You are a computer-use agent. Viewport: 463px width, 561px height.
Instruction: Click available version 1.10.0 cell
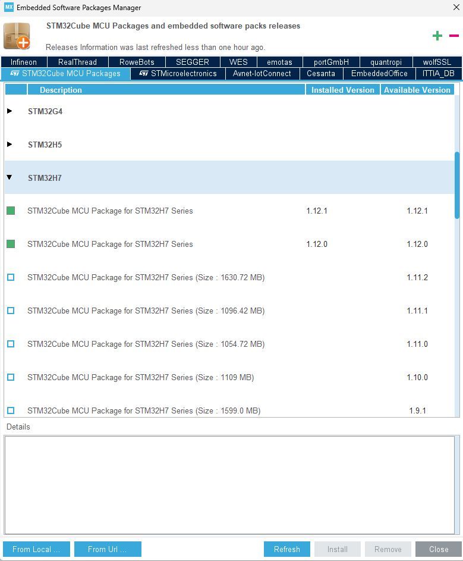417,377
